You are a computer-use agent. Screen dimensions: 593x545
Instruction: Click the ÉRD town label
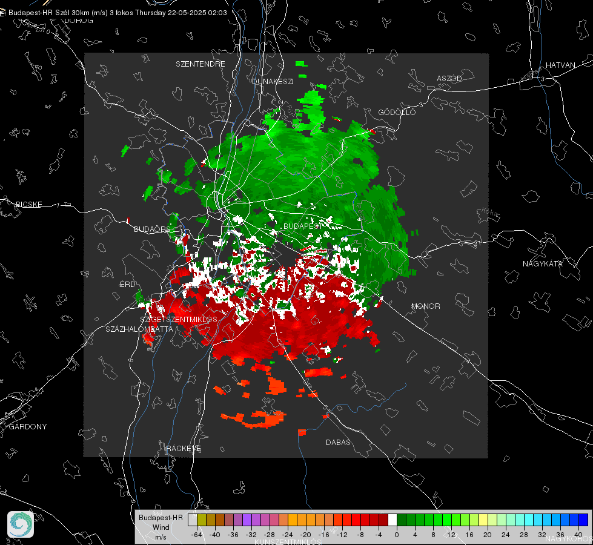[x=127, y=285]
